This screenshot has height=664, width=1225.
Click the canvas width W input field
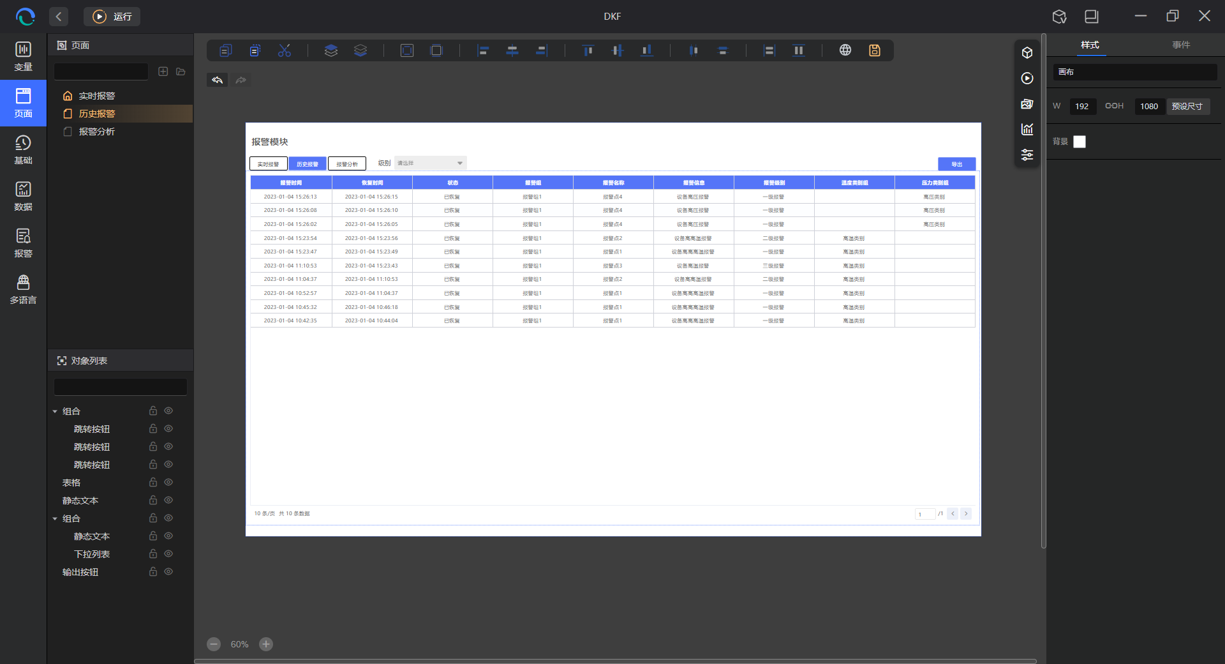[1083, 106]
